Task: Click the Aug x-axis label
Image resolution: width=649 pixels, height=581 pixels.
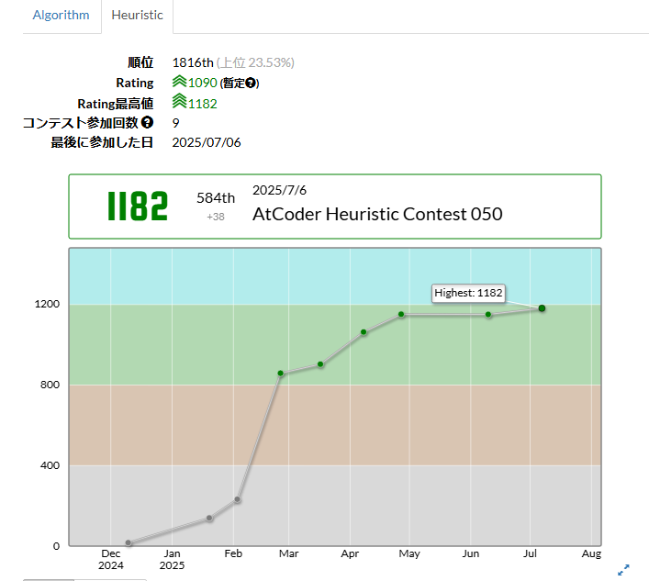Action: pos(591,553)
